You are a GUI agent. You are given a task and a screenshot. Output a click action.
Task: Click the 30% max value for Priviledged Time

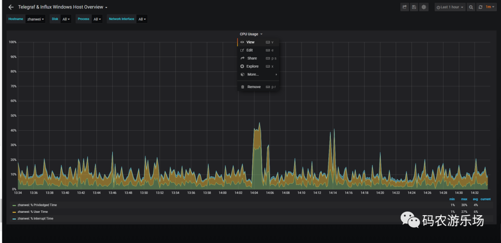[464, 205]
